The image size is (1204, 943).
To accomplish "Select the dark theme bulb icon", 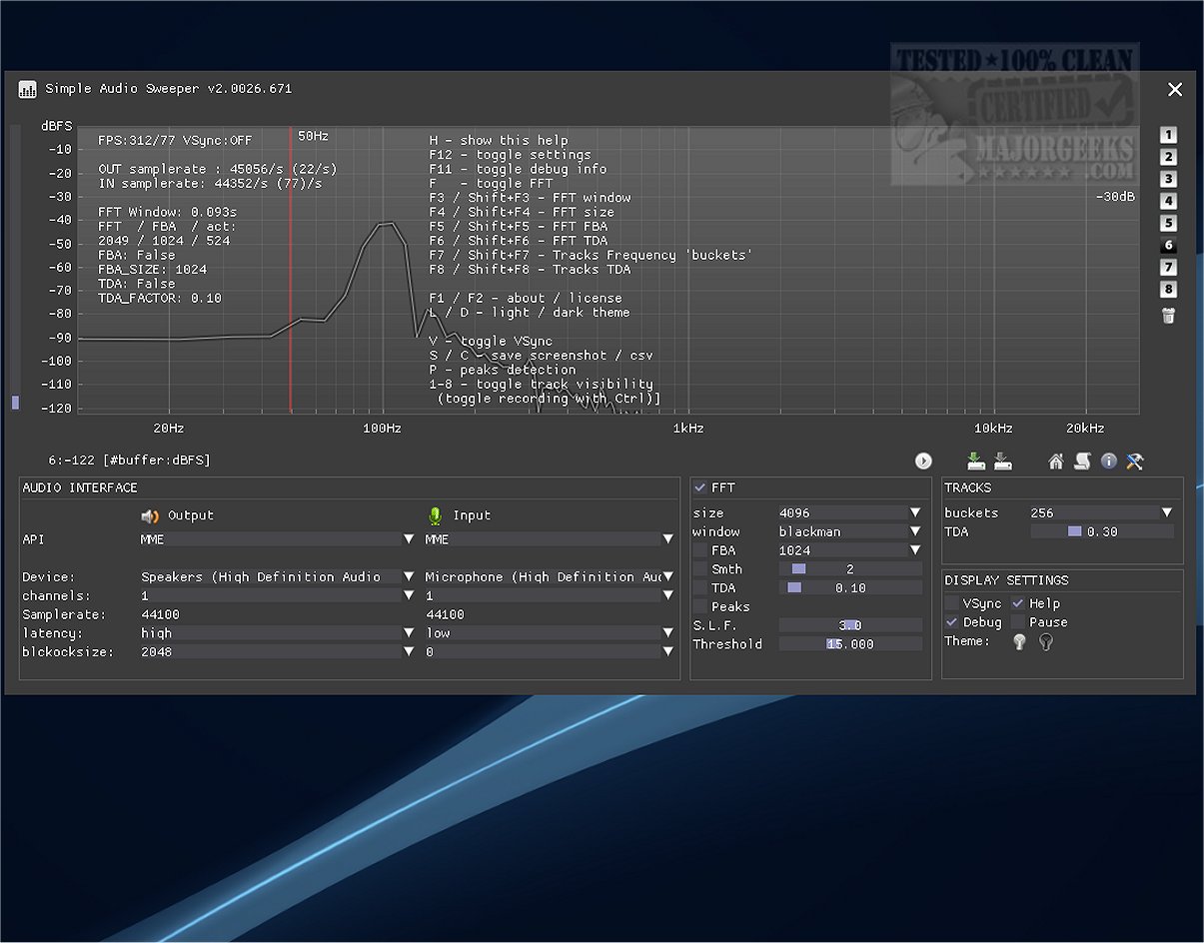I will tap(1046, 642).
